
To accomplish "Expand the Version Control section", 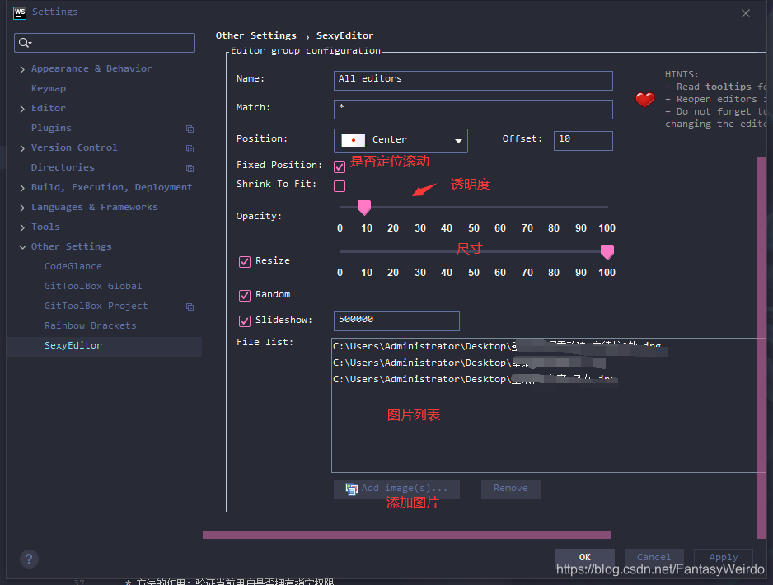I will pyautogui.click(x=22, y=148).
